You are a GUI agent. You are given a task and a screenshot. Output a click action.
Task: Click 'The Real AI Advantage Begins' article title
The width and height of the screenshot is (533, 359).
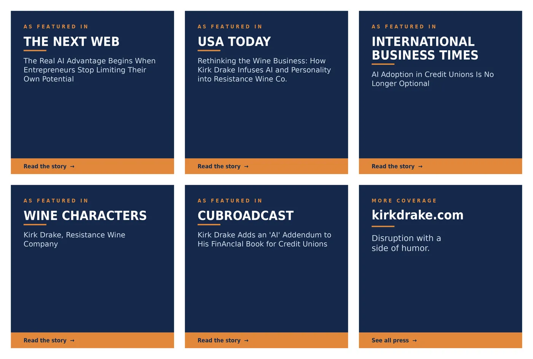(x=89, y=70)
